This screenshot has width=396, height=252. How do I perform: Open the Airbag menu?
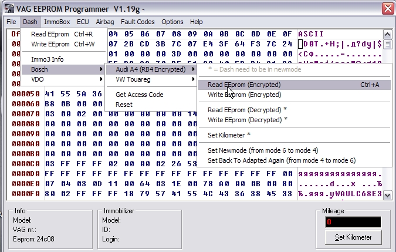(105, 22)
